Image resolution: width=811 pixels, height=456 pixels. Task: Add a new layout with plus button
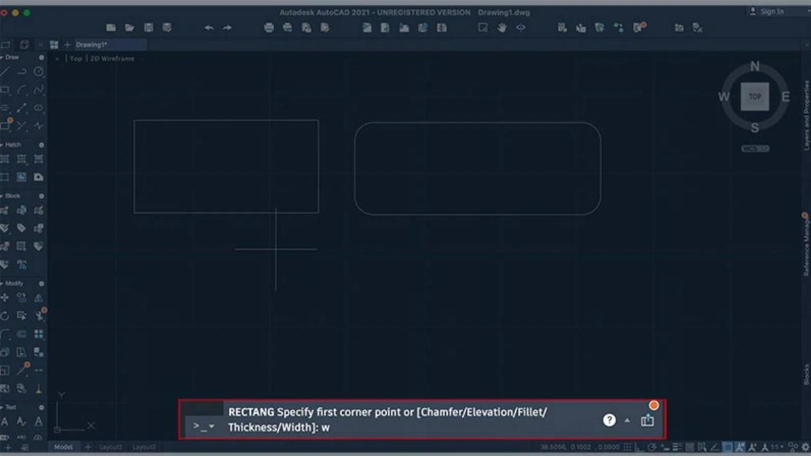point(88,447)
